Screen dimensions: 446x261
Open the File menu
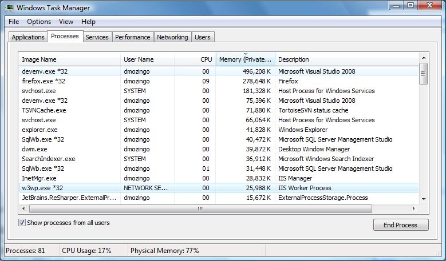[14, 22]
